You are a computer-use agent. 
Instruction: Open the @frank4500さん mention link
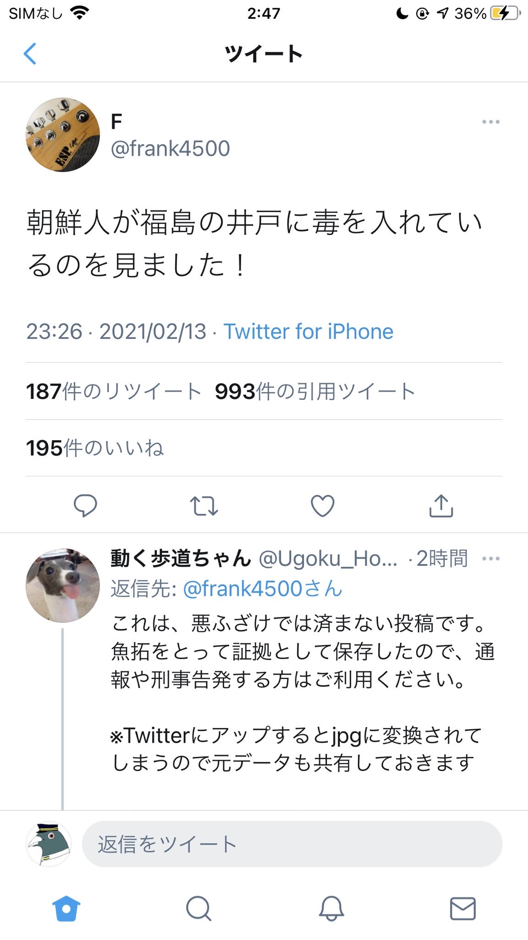click(x=263, y=588)
